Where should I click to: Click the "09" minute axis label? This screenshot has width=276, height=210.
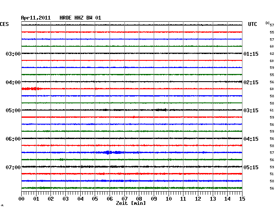(154, 199)
